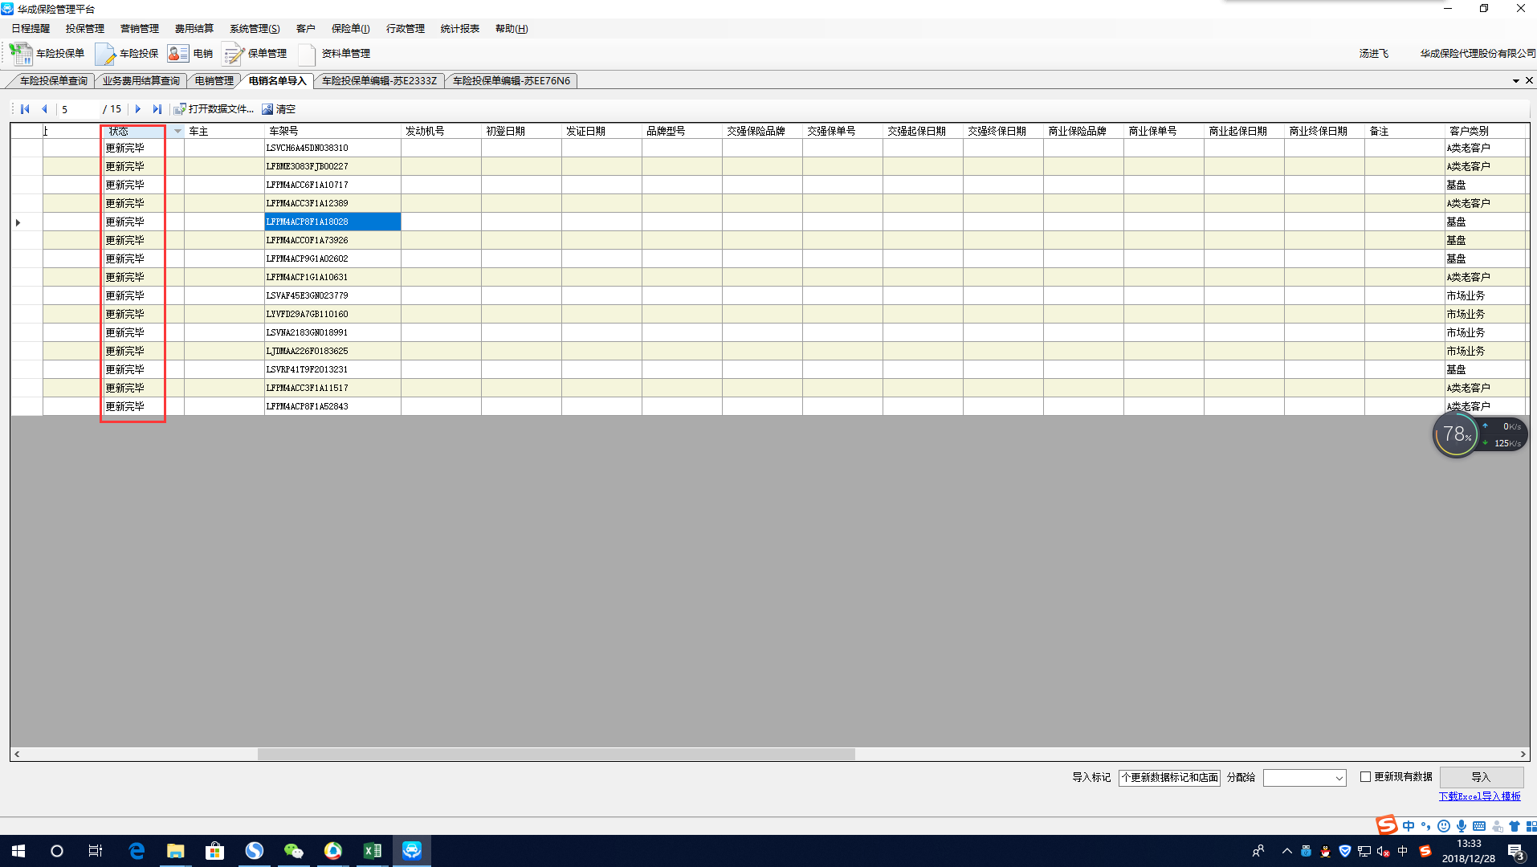Open 车险投保单 toolbar icon
The image size is (1537, 867).
[47, 54]
